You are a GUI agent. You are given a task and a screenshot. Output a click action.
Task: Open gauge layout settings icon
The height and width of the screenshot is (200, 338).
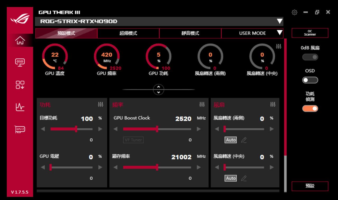(x=279, y=46)
